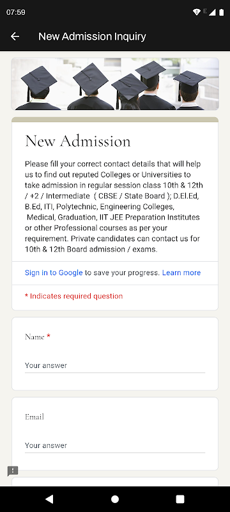Open the Learn more link
Image resolution: width=230 pixels, height=512 pixels.
(x=181, y=273)
